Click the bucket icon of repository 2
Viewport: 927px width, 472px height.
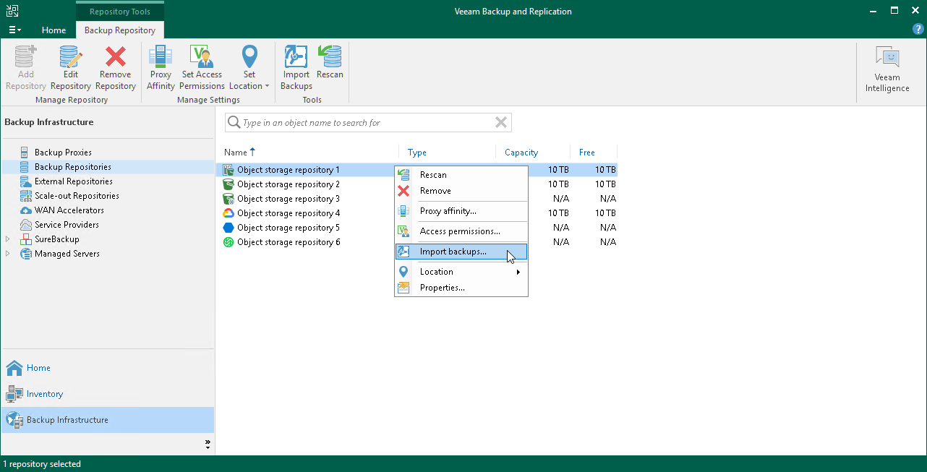pyautogui.click(x=228, y=184)
